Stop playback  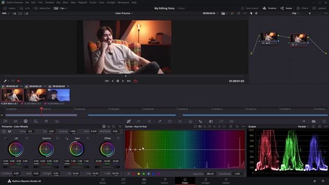(118, 81)
